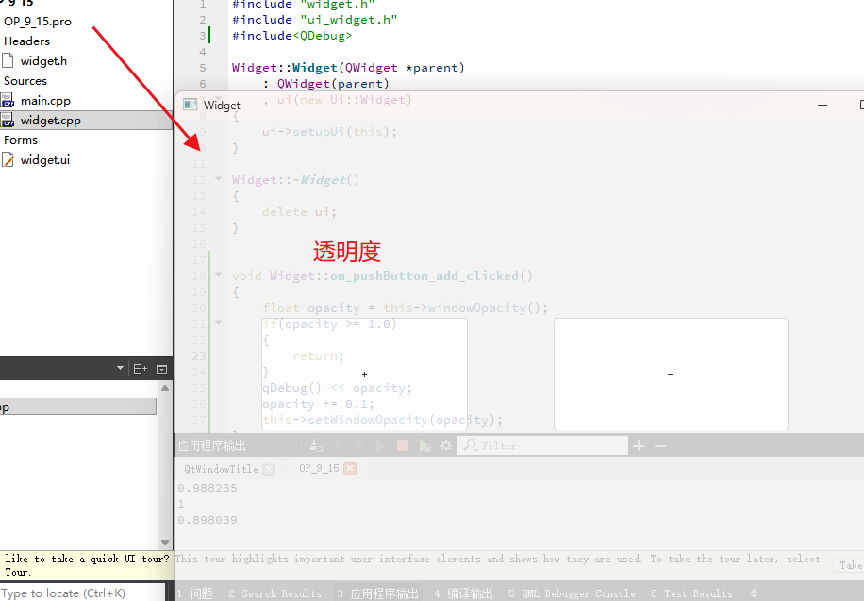Click the widget.h file icon
864x601 pixels.
[8, 60]
